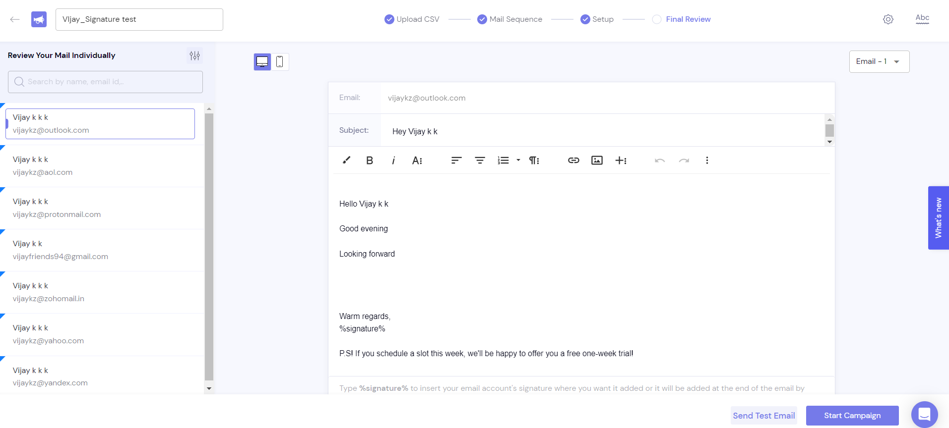Undo the last edit

pos(660,160)
